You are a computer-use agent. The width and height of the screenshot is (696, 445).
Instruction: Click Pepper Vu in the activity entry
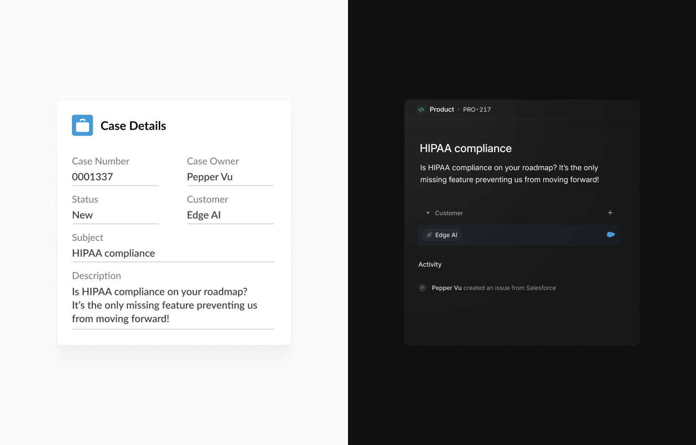[446, 288]
